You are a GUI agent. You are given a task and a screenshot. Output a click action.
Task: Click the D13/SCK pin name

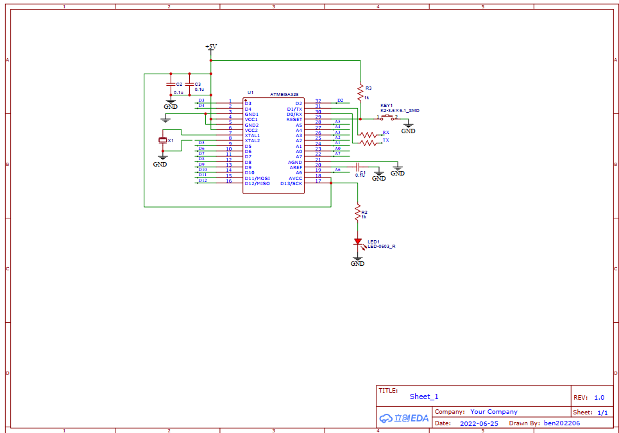(x=291, y=184)
